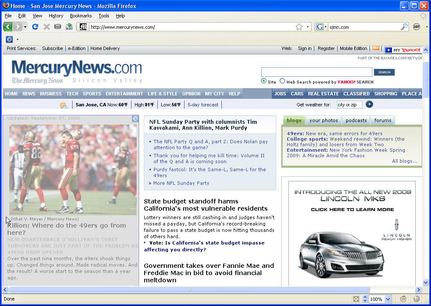Screen dimensions: 431x306
Task: Open the History menu
Action: tap(56, 16)
